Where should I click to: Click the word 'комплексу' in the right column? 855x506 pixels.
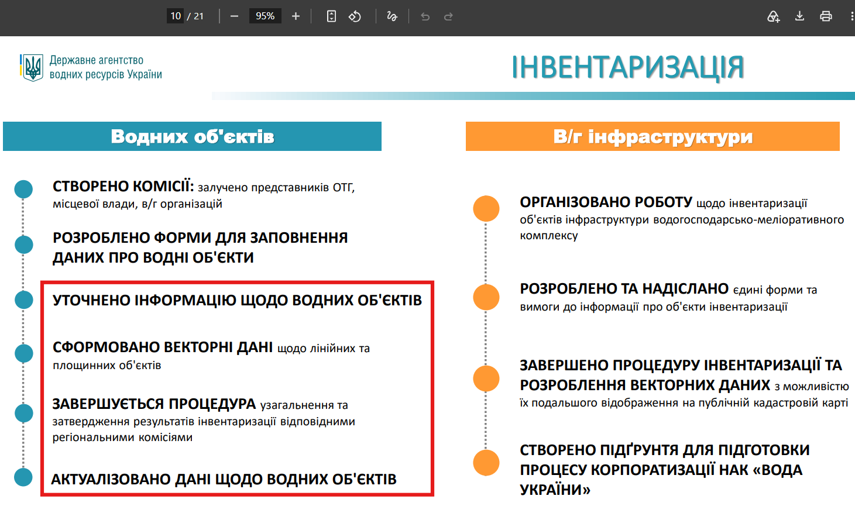[x=549, y=236]
